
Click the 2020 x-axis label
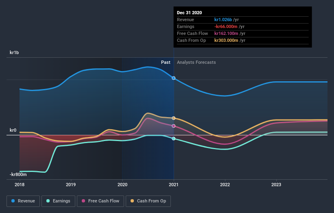coord(122,185)
